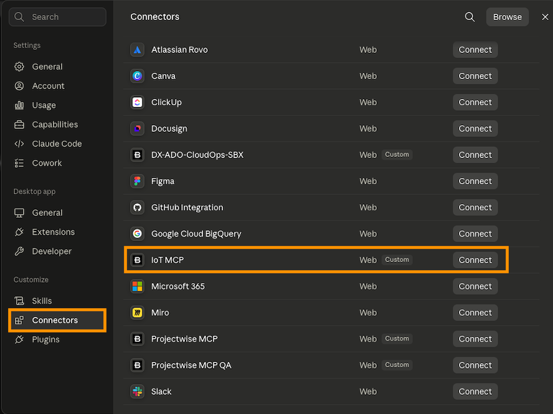Click the Canva logo icon
The height and width of the screenshot is (414, 553).
(x=137, y=76)
